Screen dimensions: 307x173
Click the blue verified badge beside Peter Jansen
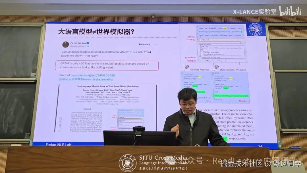(x=88, y=43)
